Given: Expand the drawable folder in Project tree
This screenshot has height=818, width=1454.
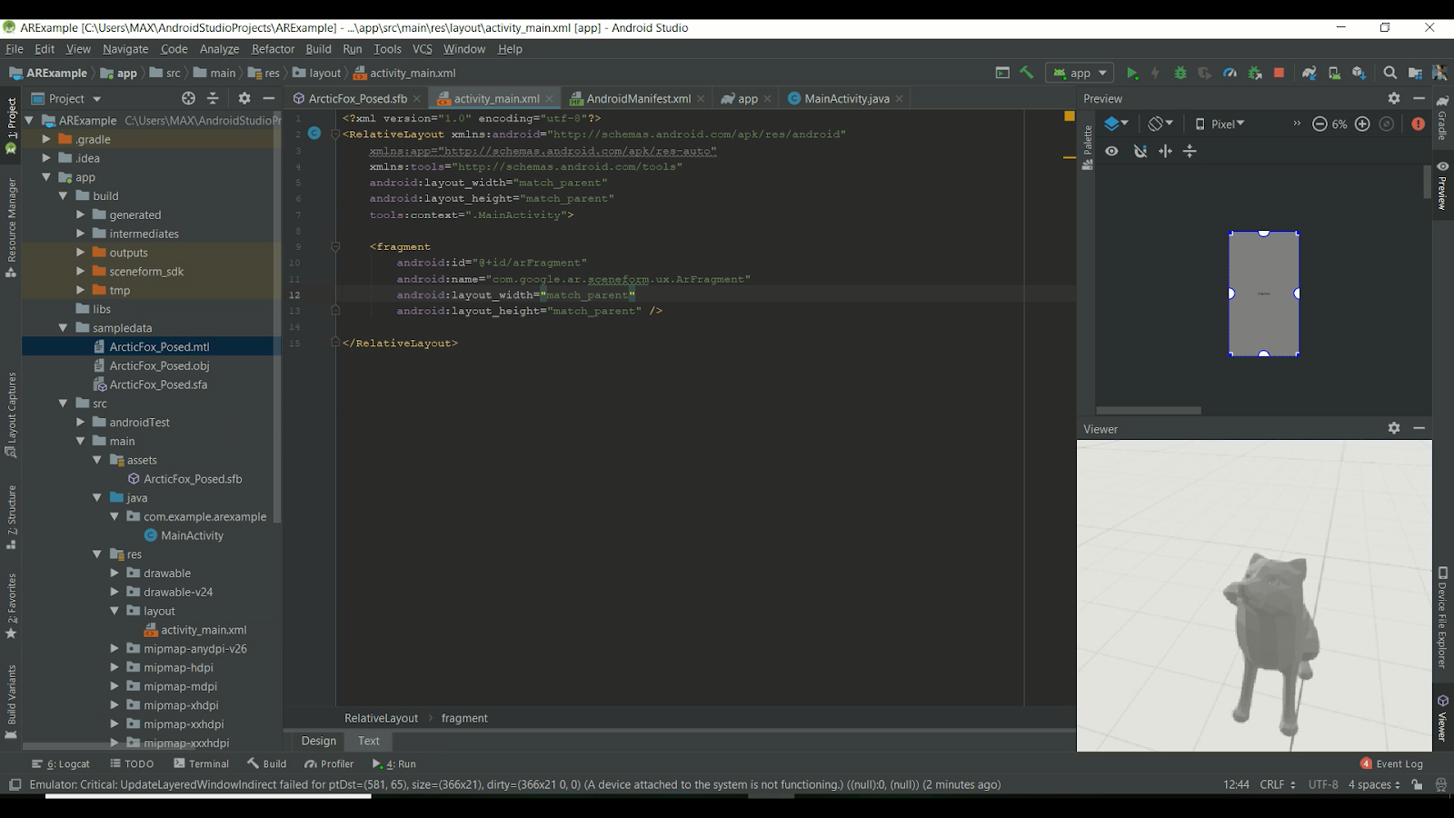Looking at the screenshot, I should (x=115, y=573).
